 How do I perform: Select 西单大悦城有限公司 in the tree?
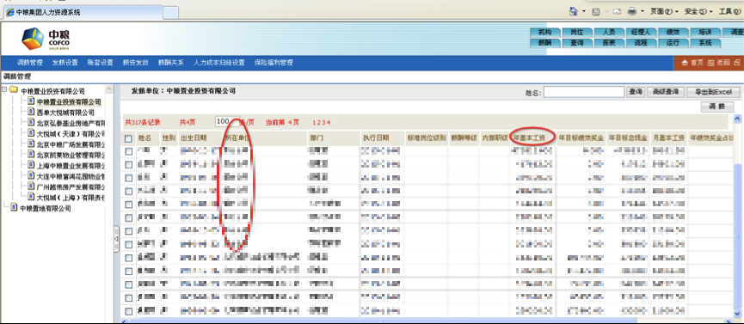click(x=65, y=113)
